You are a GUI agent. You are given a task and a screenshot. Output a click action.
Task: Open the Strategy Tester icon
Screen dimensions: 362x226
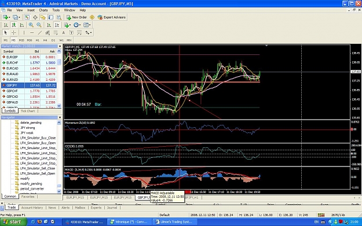point(59,17)
